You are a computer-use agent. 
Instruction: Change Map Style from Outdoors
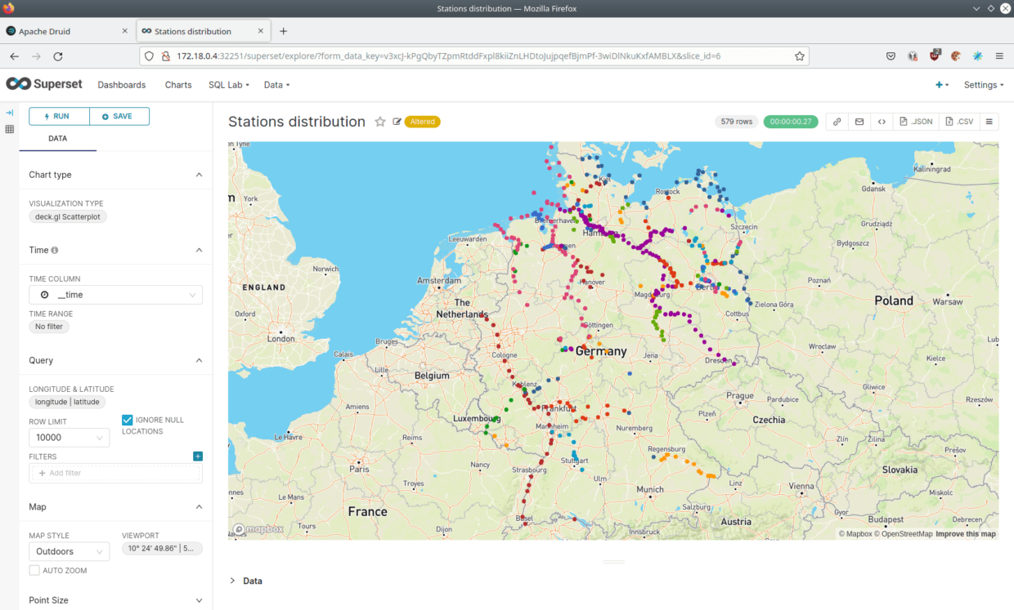pos(69,551)
